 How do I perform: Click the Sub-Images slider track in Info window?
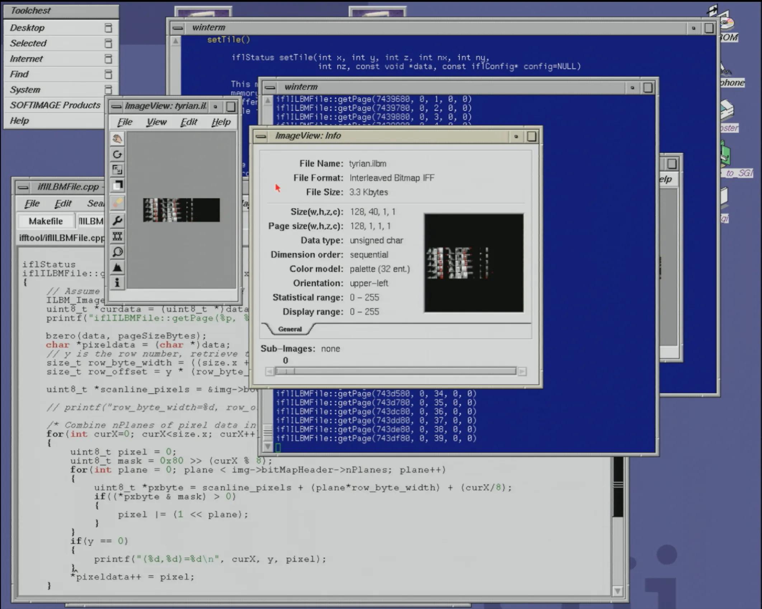395,371
